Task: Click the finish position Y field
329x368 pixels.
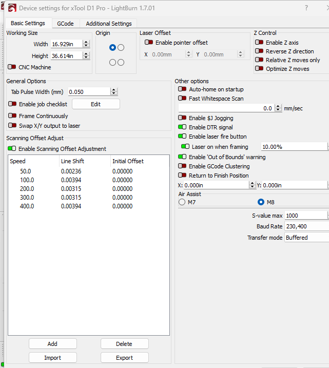Action: (x=295, y=185)
